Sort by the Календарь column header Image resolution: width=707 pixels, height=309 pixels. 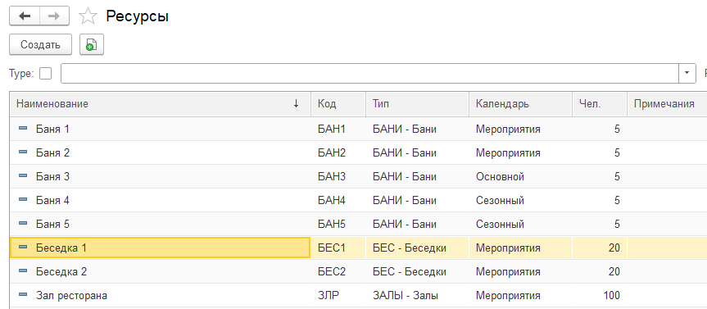point(520,104)
